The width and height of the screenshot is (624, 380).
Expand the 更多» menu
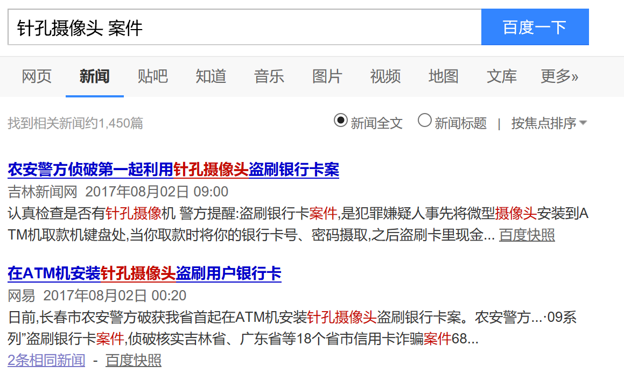(x=559, y=76)
